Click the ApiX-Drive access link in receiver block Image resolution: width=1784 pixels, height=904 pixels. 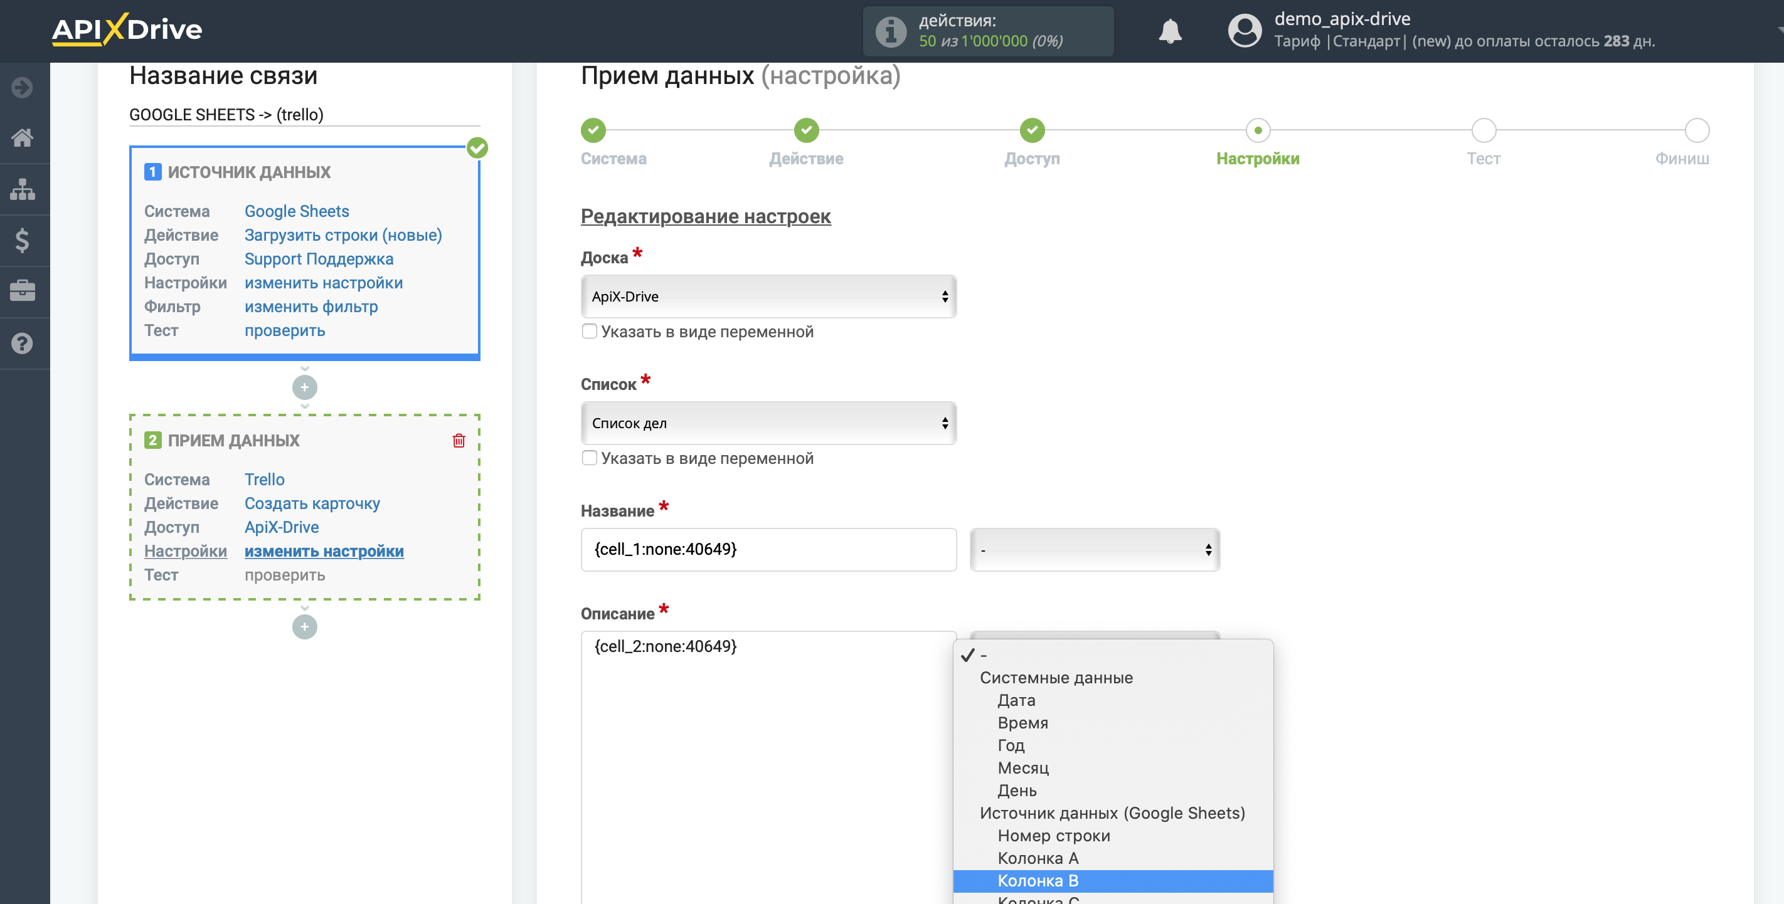(x=281, y=527)
